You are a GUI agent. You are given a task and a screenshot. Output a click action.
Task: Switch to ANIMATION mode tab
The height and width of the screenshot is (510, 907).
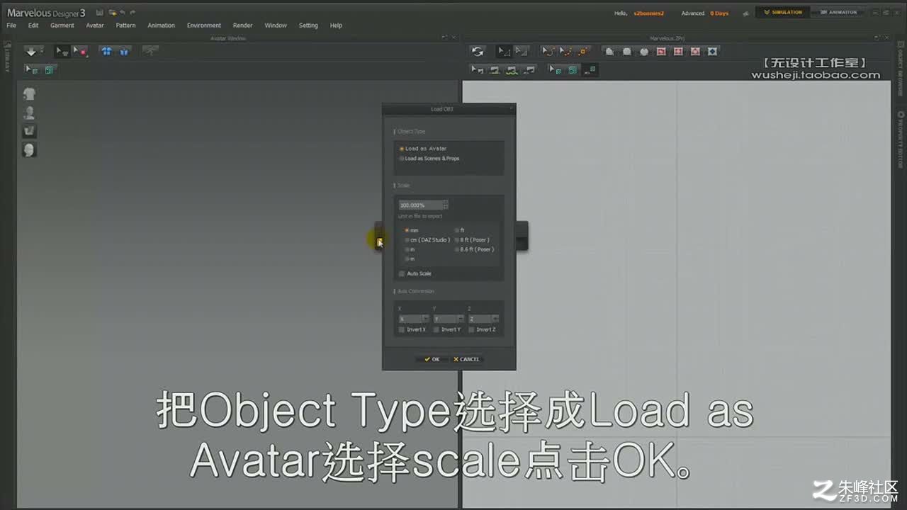[x=838, y=13]
